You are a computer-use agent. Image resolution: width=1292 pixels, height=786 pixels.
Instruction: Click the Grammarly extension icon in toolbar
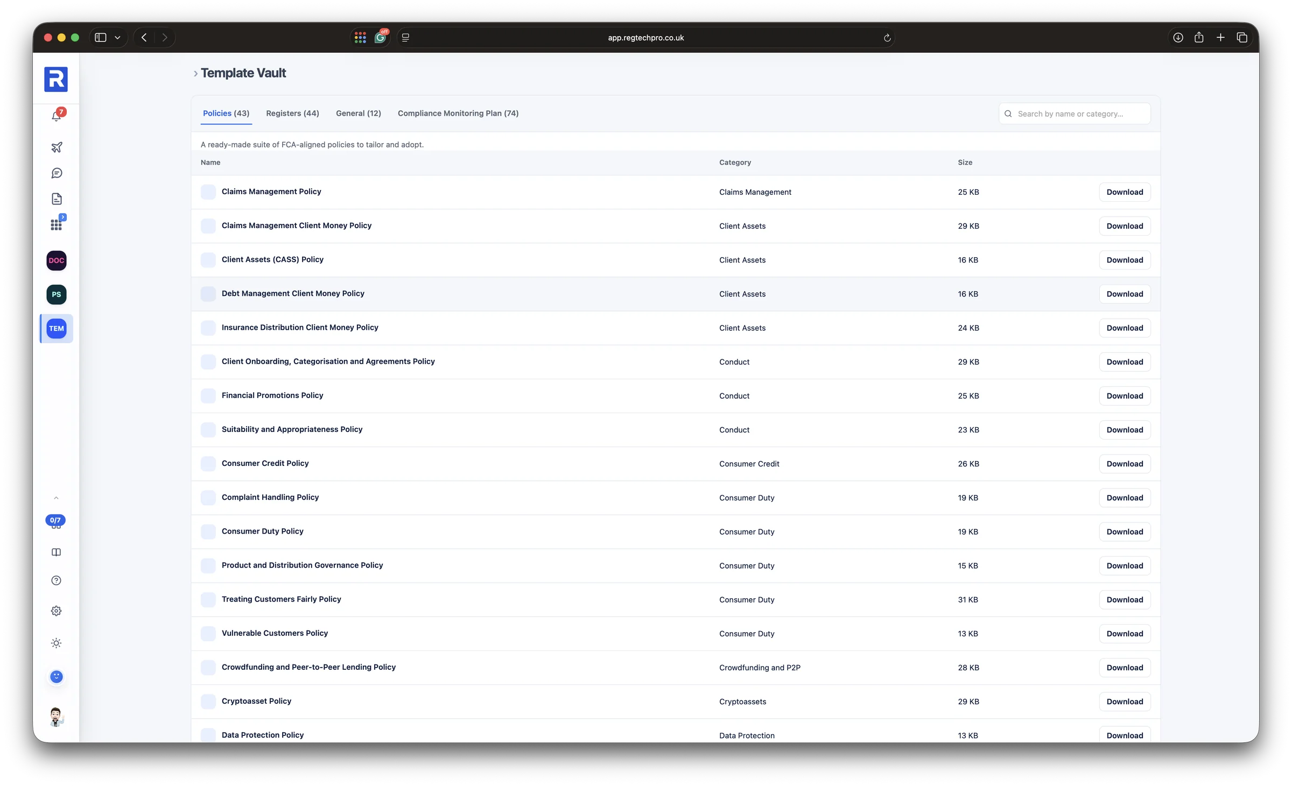[381, 37]
